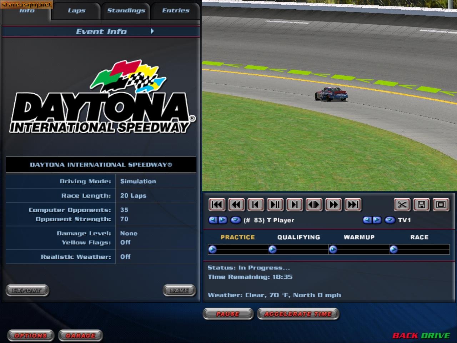Select the fast rewind replay icon
The width and height of the screenshot is (457, 343).
point(236,204)
